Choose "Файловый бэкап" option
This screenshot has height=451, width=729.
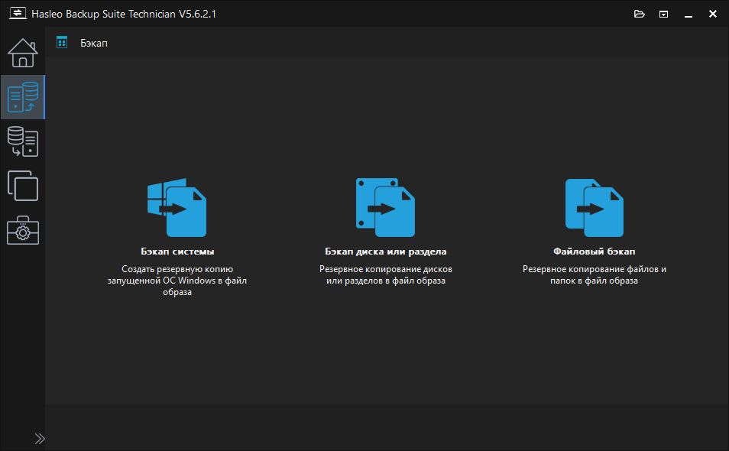(594, 251)
